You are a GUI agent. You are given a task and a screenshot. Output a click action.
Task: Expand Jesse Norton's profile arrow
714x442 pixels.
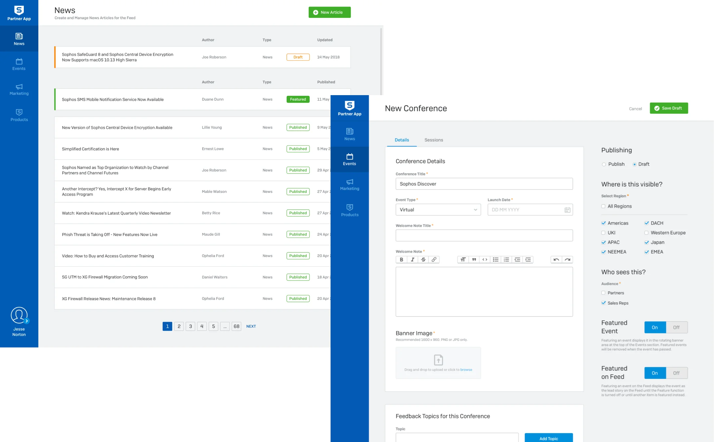pyautogui.click(x=27, y=321)
